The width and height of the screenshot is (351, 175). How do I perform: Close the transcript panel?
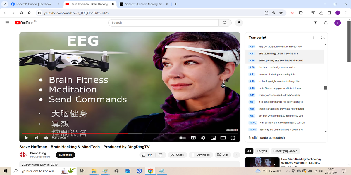323,38
